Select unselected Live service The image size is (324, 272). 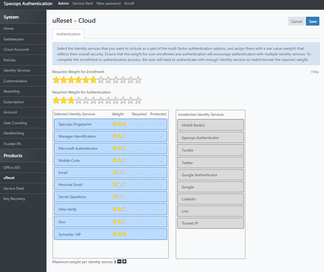(211, 211)
